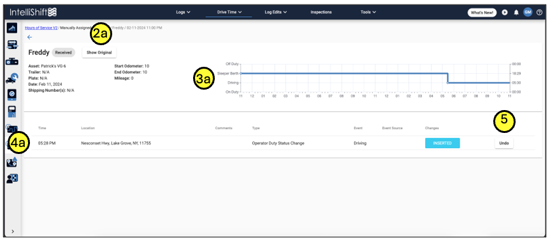Click the Type column header
This screenshot has width=550, height=243.
pos(256,128)
